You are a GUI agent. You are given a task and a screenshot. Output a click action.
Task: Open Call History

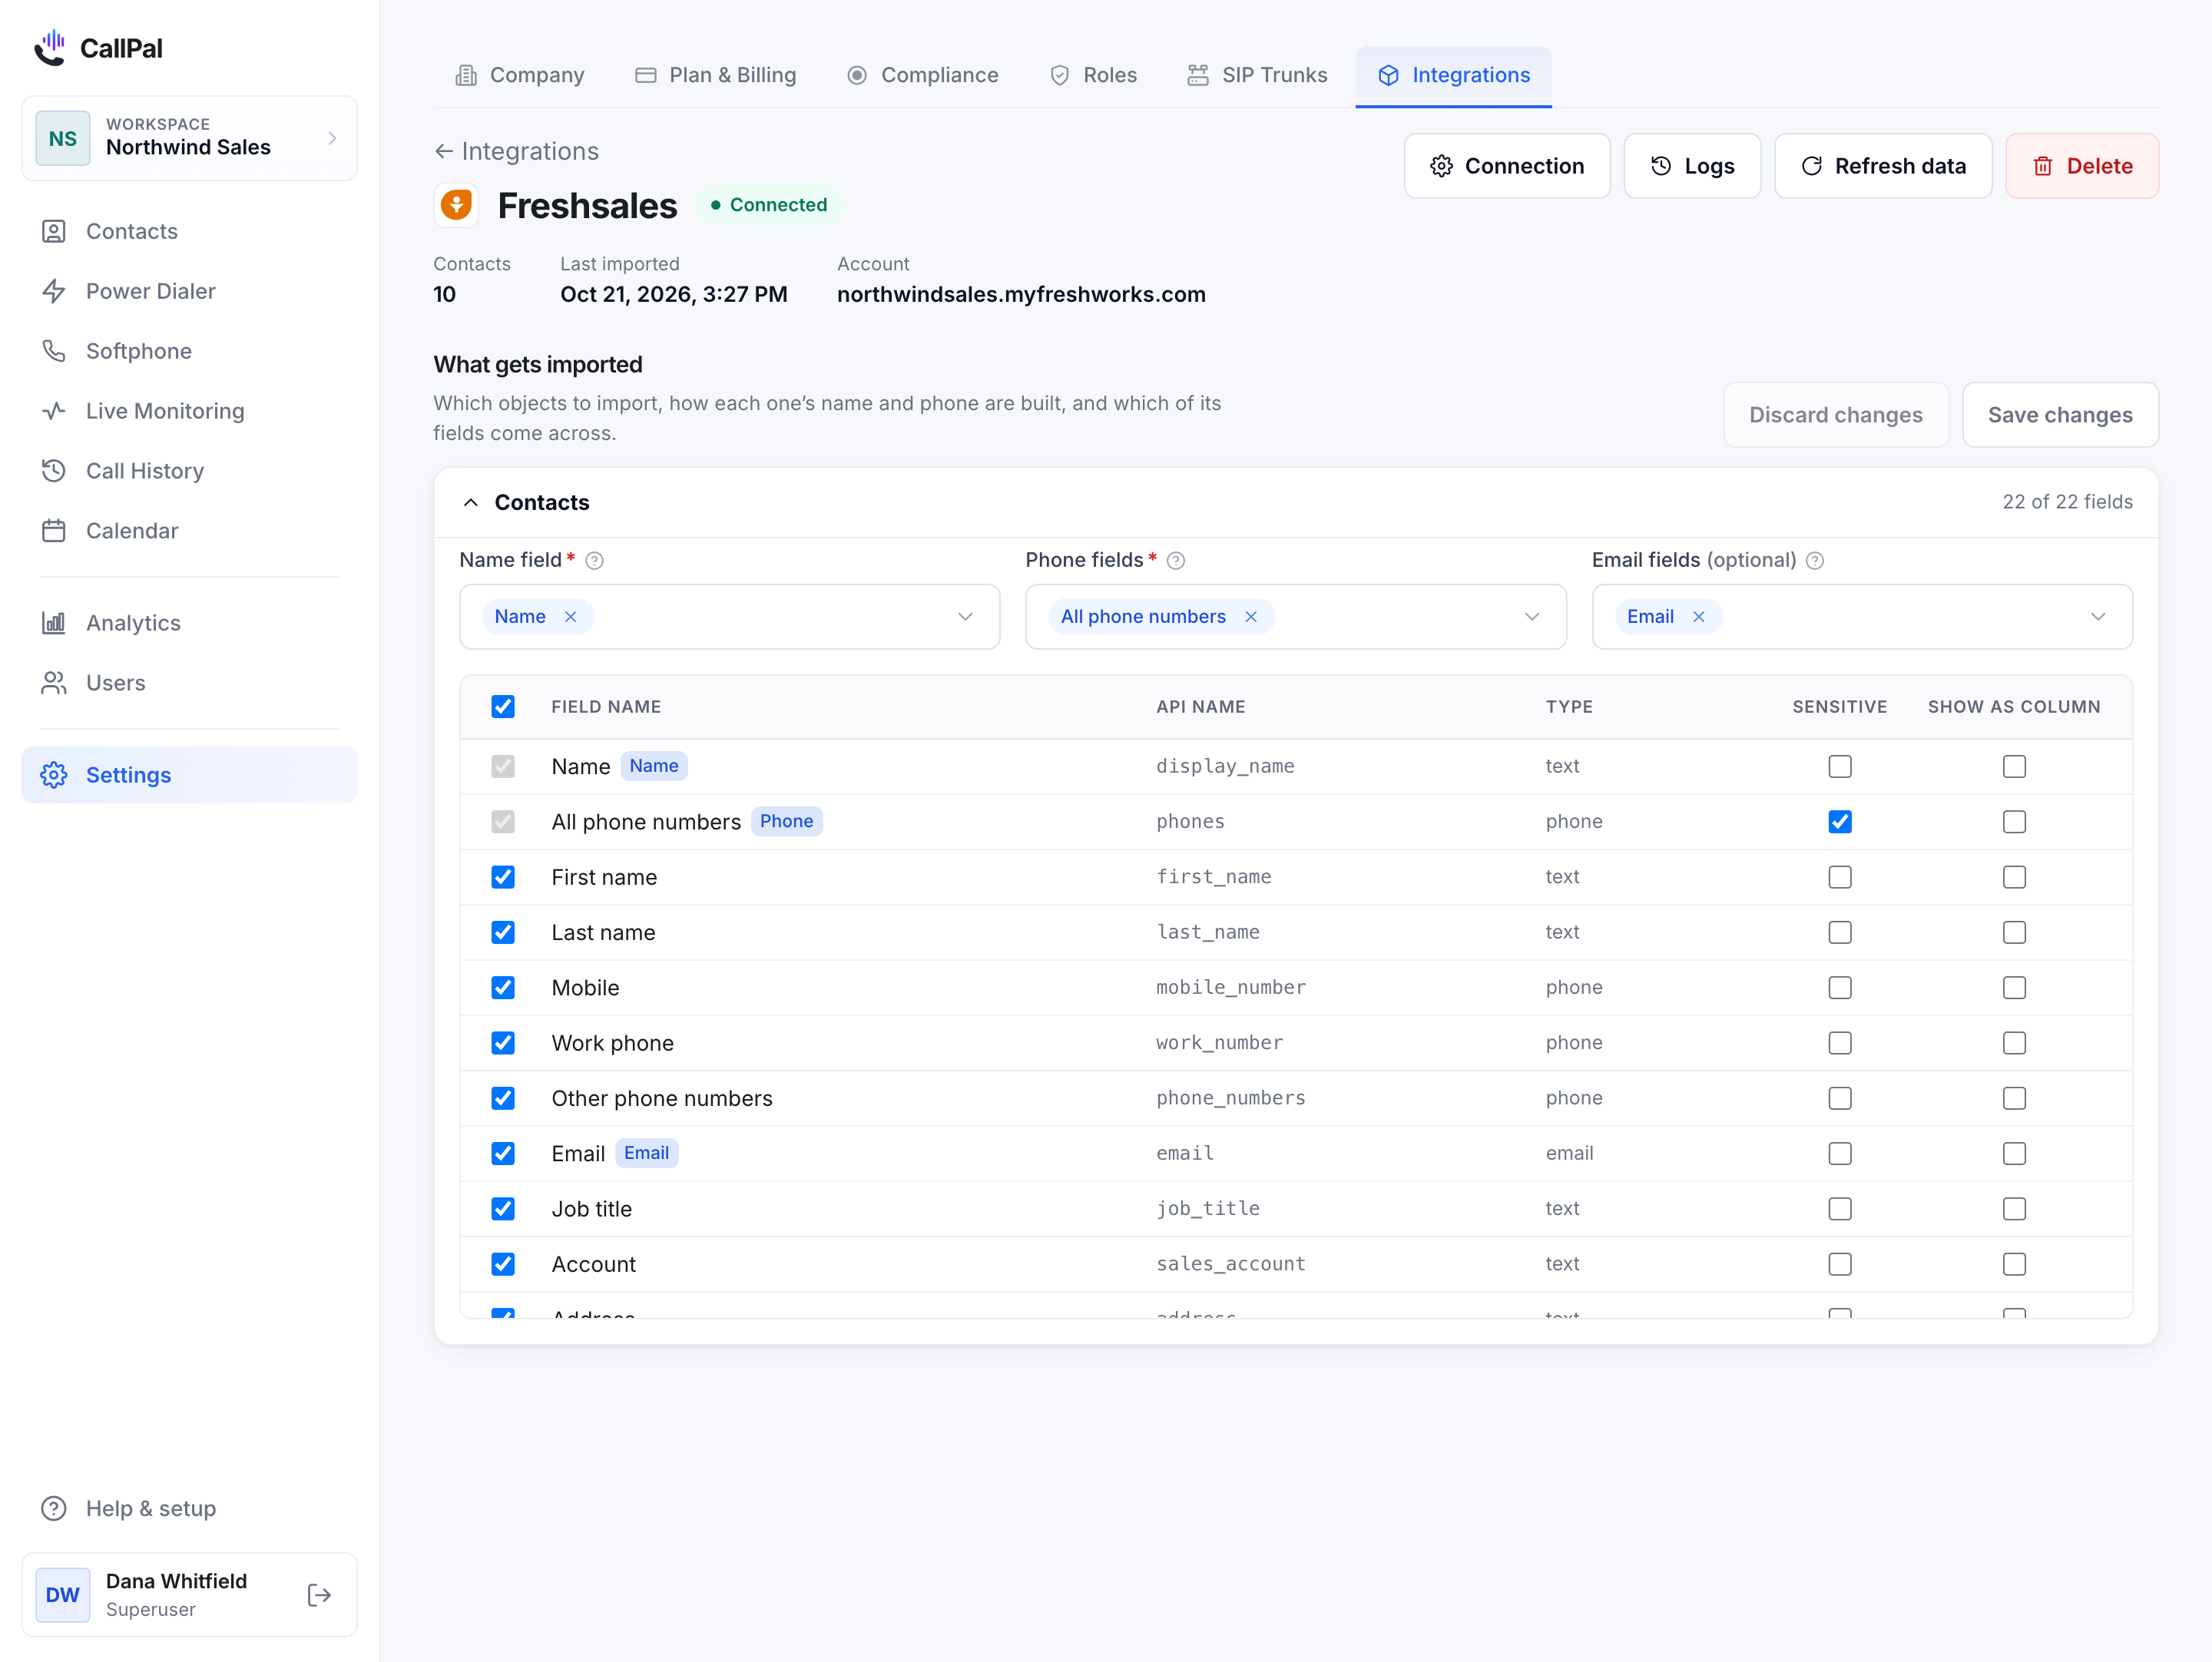(x=189, y=471)
